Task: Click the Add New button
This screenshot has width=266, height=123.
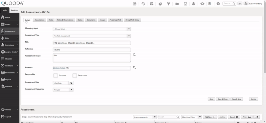Action: (x=210, y=117)
